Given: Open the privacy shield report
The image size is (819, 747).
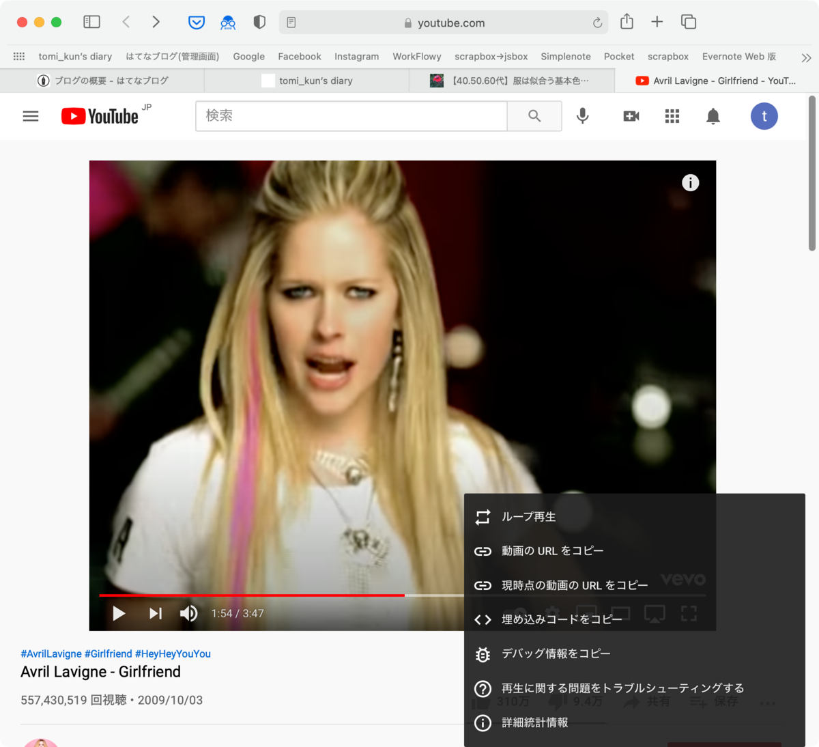Looking at the screenshot, I should [x=259, y=22].
